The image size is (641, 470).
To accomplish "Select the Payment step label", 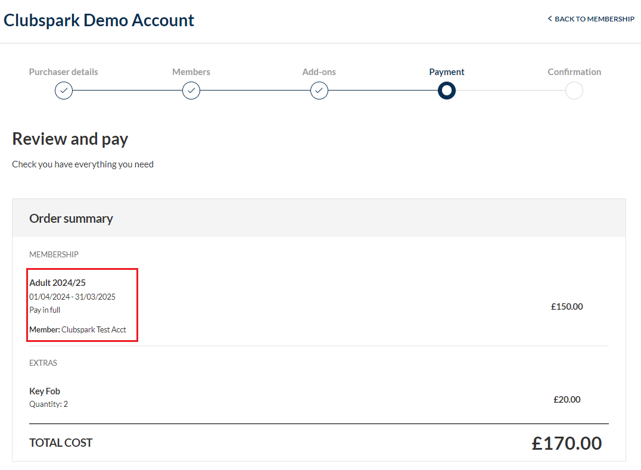I will coord(447,72).
